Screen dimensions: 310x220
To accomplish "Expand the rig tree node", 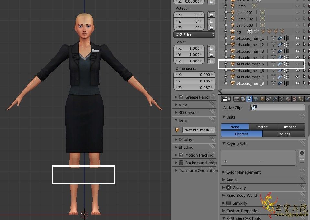I will pyautogui.click(x=226, y=32).
